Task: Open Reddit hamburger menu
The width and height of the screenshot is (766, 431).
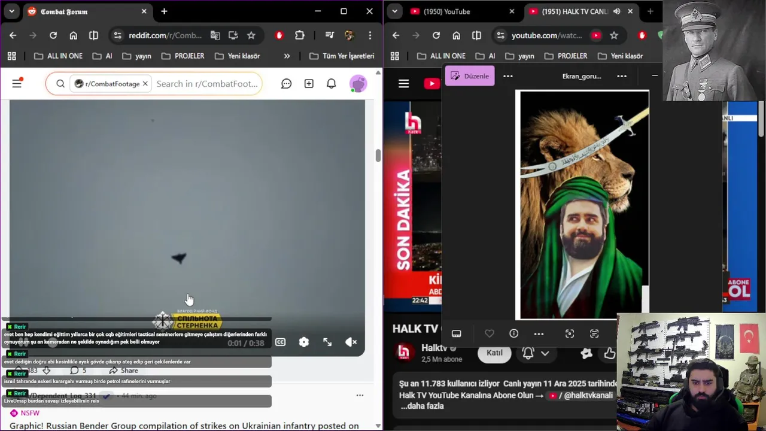Action: 17,84
